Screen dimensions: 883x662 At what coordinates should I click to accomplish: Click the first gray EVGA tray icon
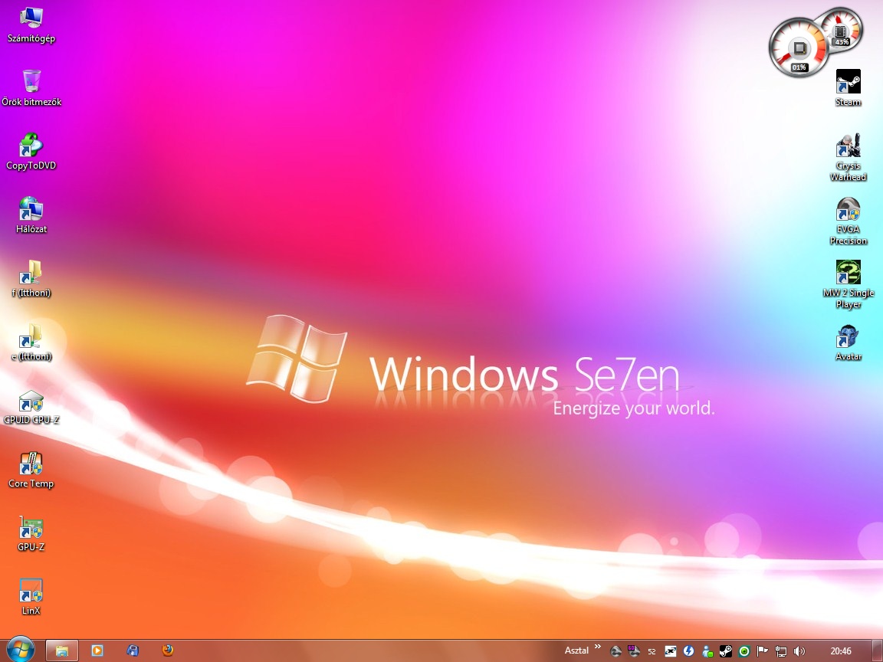[616, 651]
